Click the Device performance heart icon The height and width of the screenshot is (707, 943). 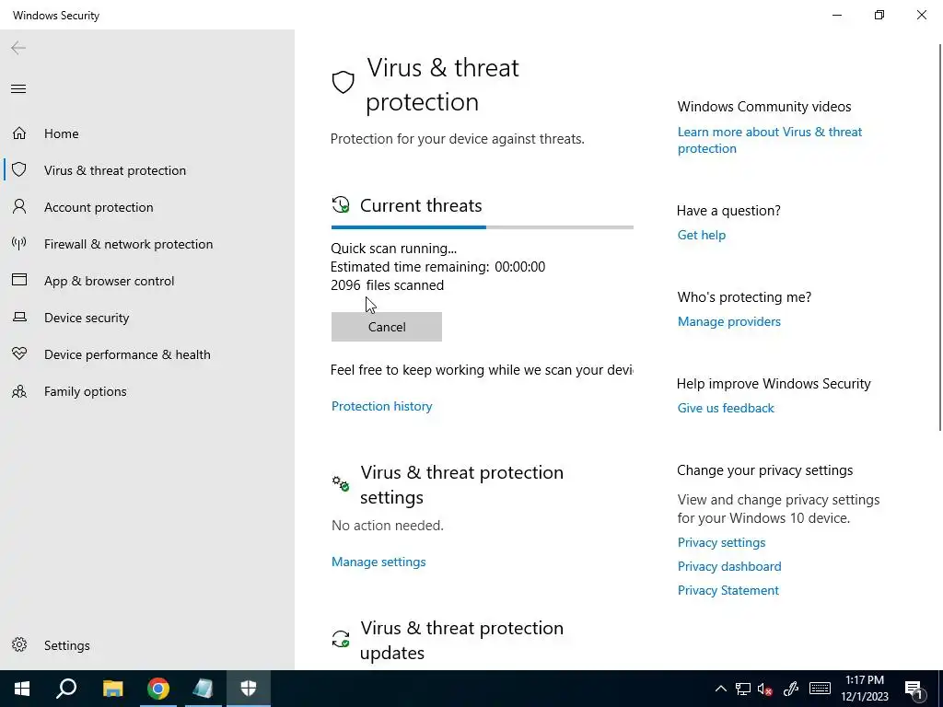19,353
